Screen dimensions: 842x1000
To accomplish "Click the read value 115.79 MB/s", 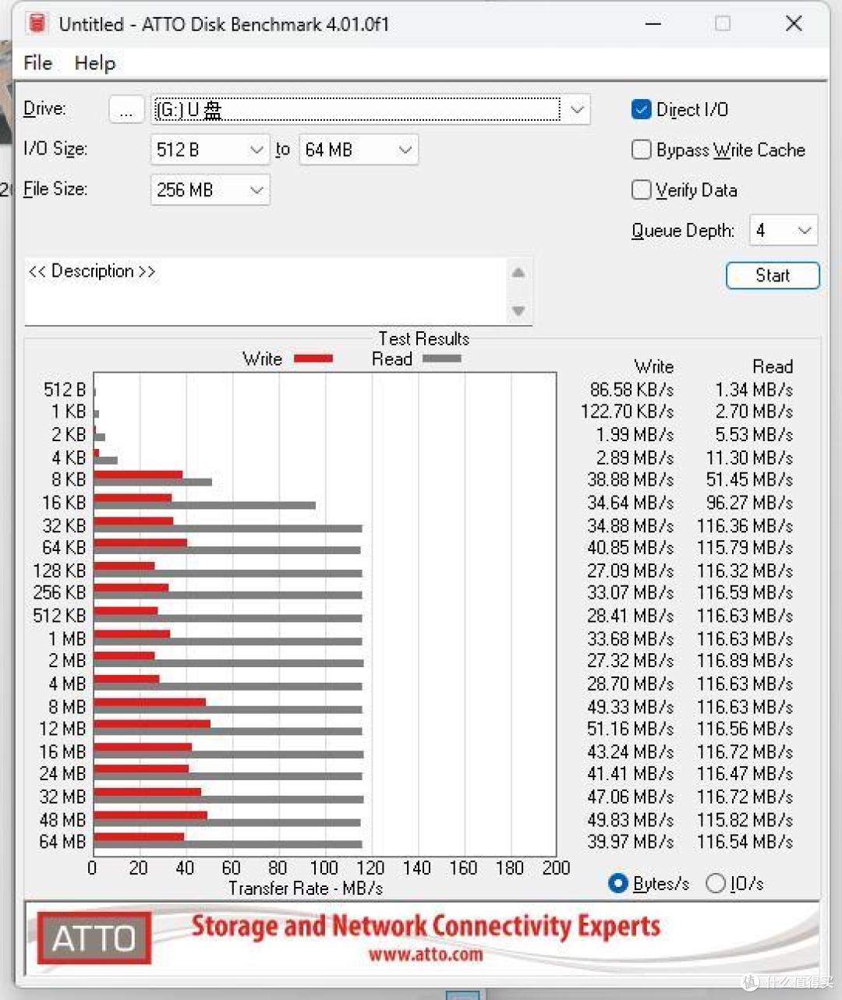I will tap(745, 548).
